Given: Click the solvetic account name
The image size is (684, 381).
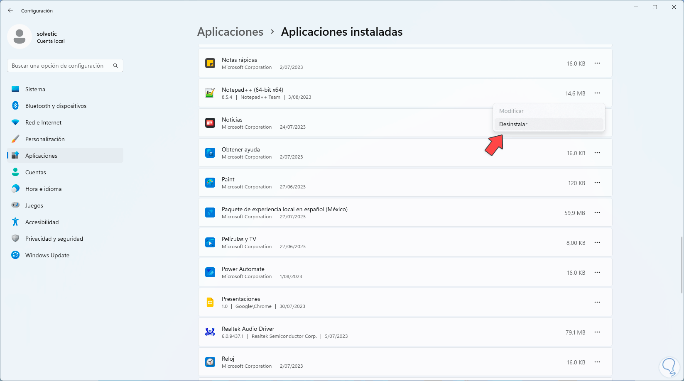Looking at the screenshot, I should 47,34.
